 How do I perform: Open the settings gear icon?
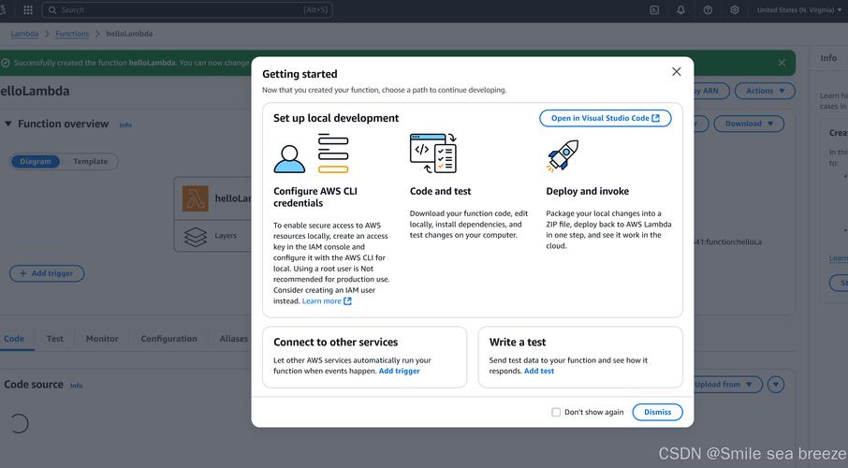click(735, 9)
